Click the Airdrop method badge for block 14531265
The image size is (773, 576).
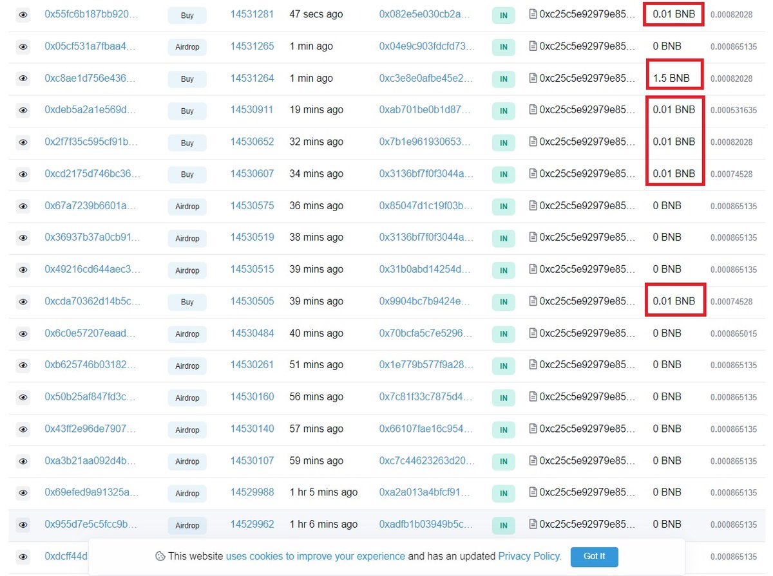coord(187,47)
